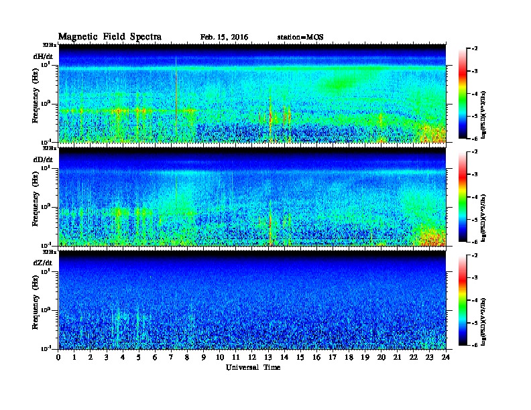Viewport: 531px width, 410px height.
Task: Click hour 7 on the time axis
Action: (x=171, y=357)
